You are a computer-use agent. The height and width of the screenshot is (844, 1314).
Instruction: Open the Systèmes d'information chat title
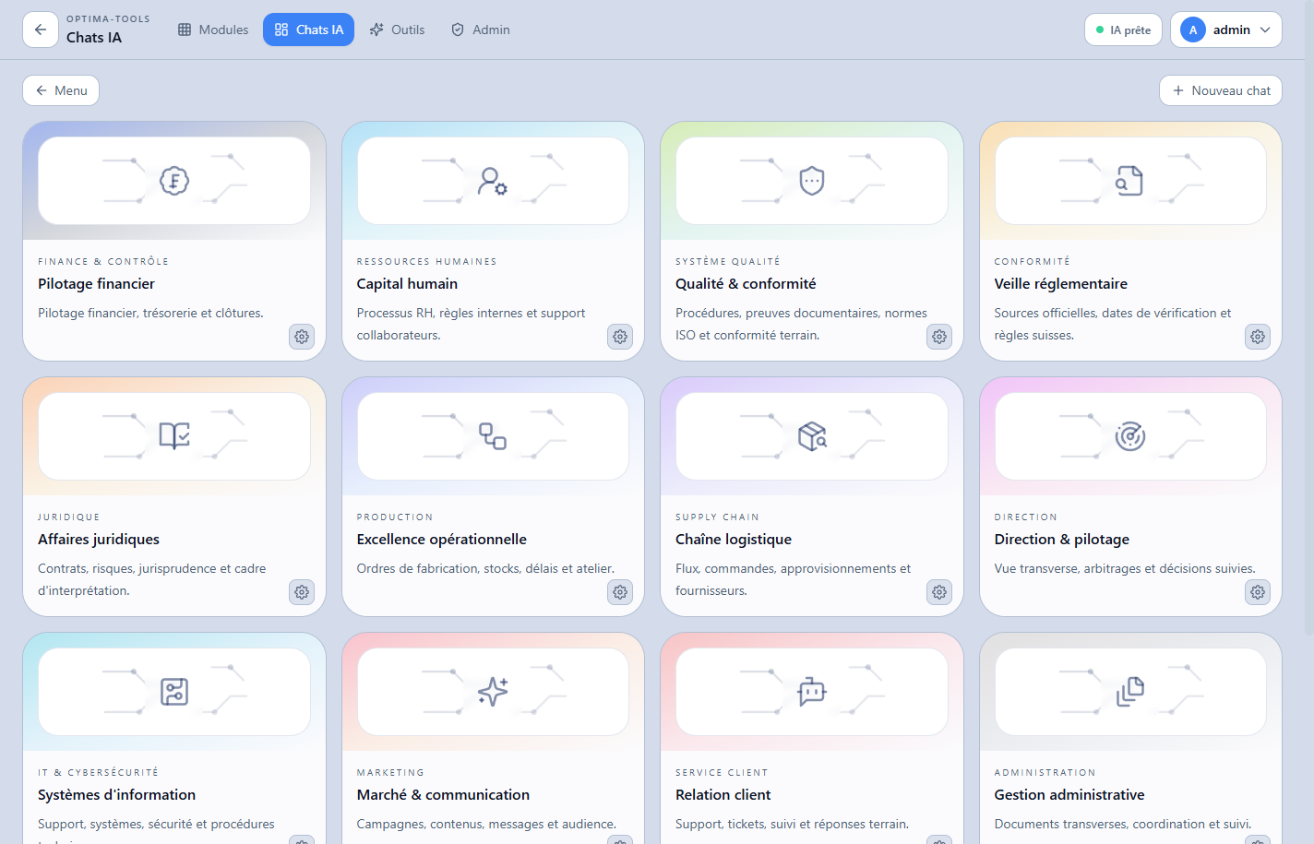[x=116, y=795]
